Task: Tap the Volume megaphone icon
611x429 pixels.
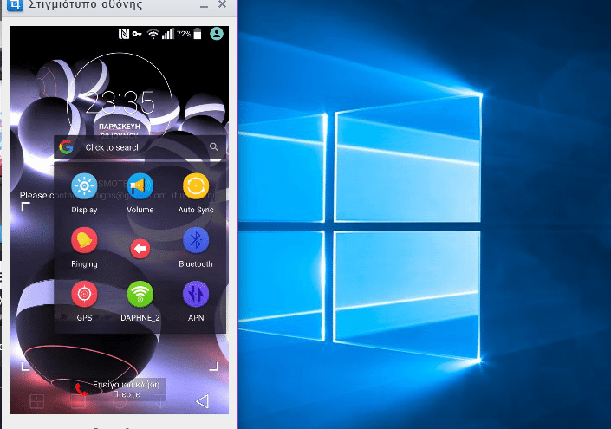Action: coord(140,186)
